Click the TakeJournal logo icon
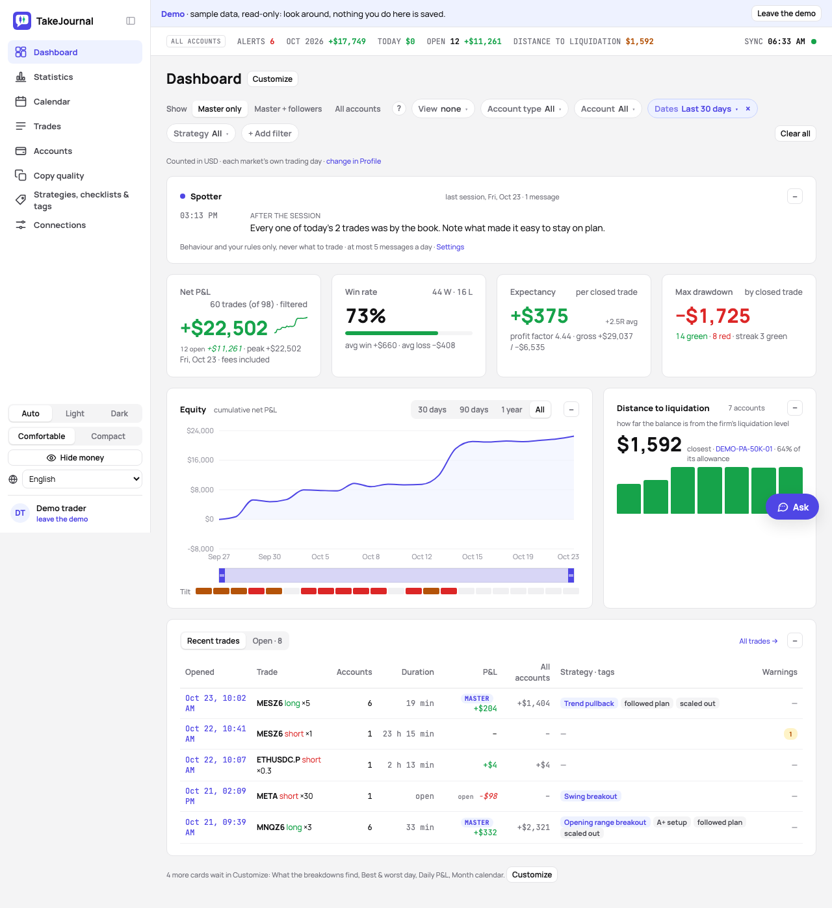 pos(22,21)
